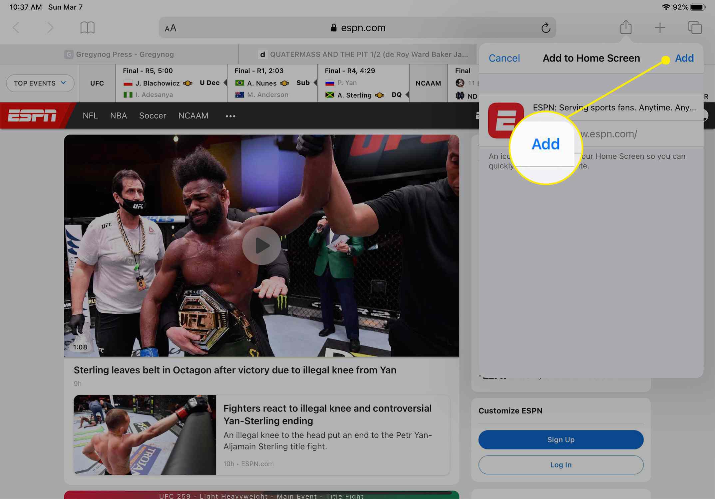Click the Add button to confirm
The height and width of the screenshot is (499, 715).
(684, 58)
